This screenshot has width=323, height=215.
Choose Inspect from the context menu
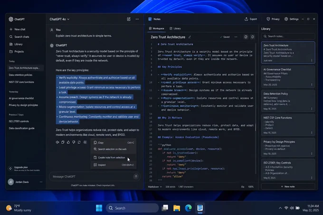[114, 165]
